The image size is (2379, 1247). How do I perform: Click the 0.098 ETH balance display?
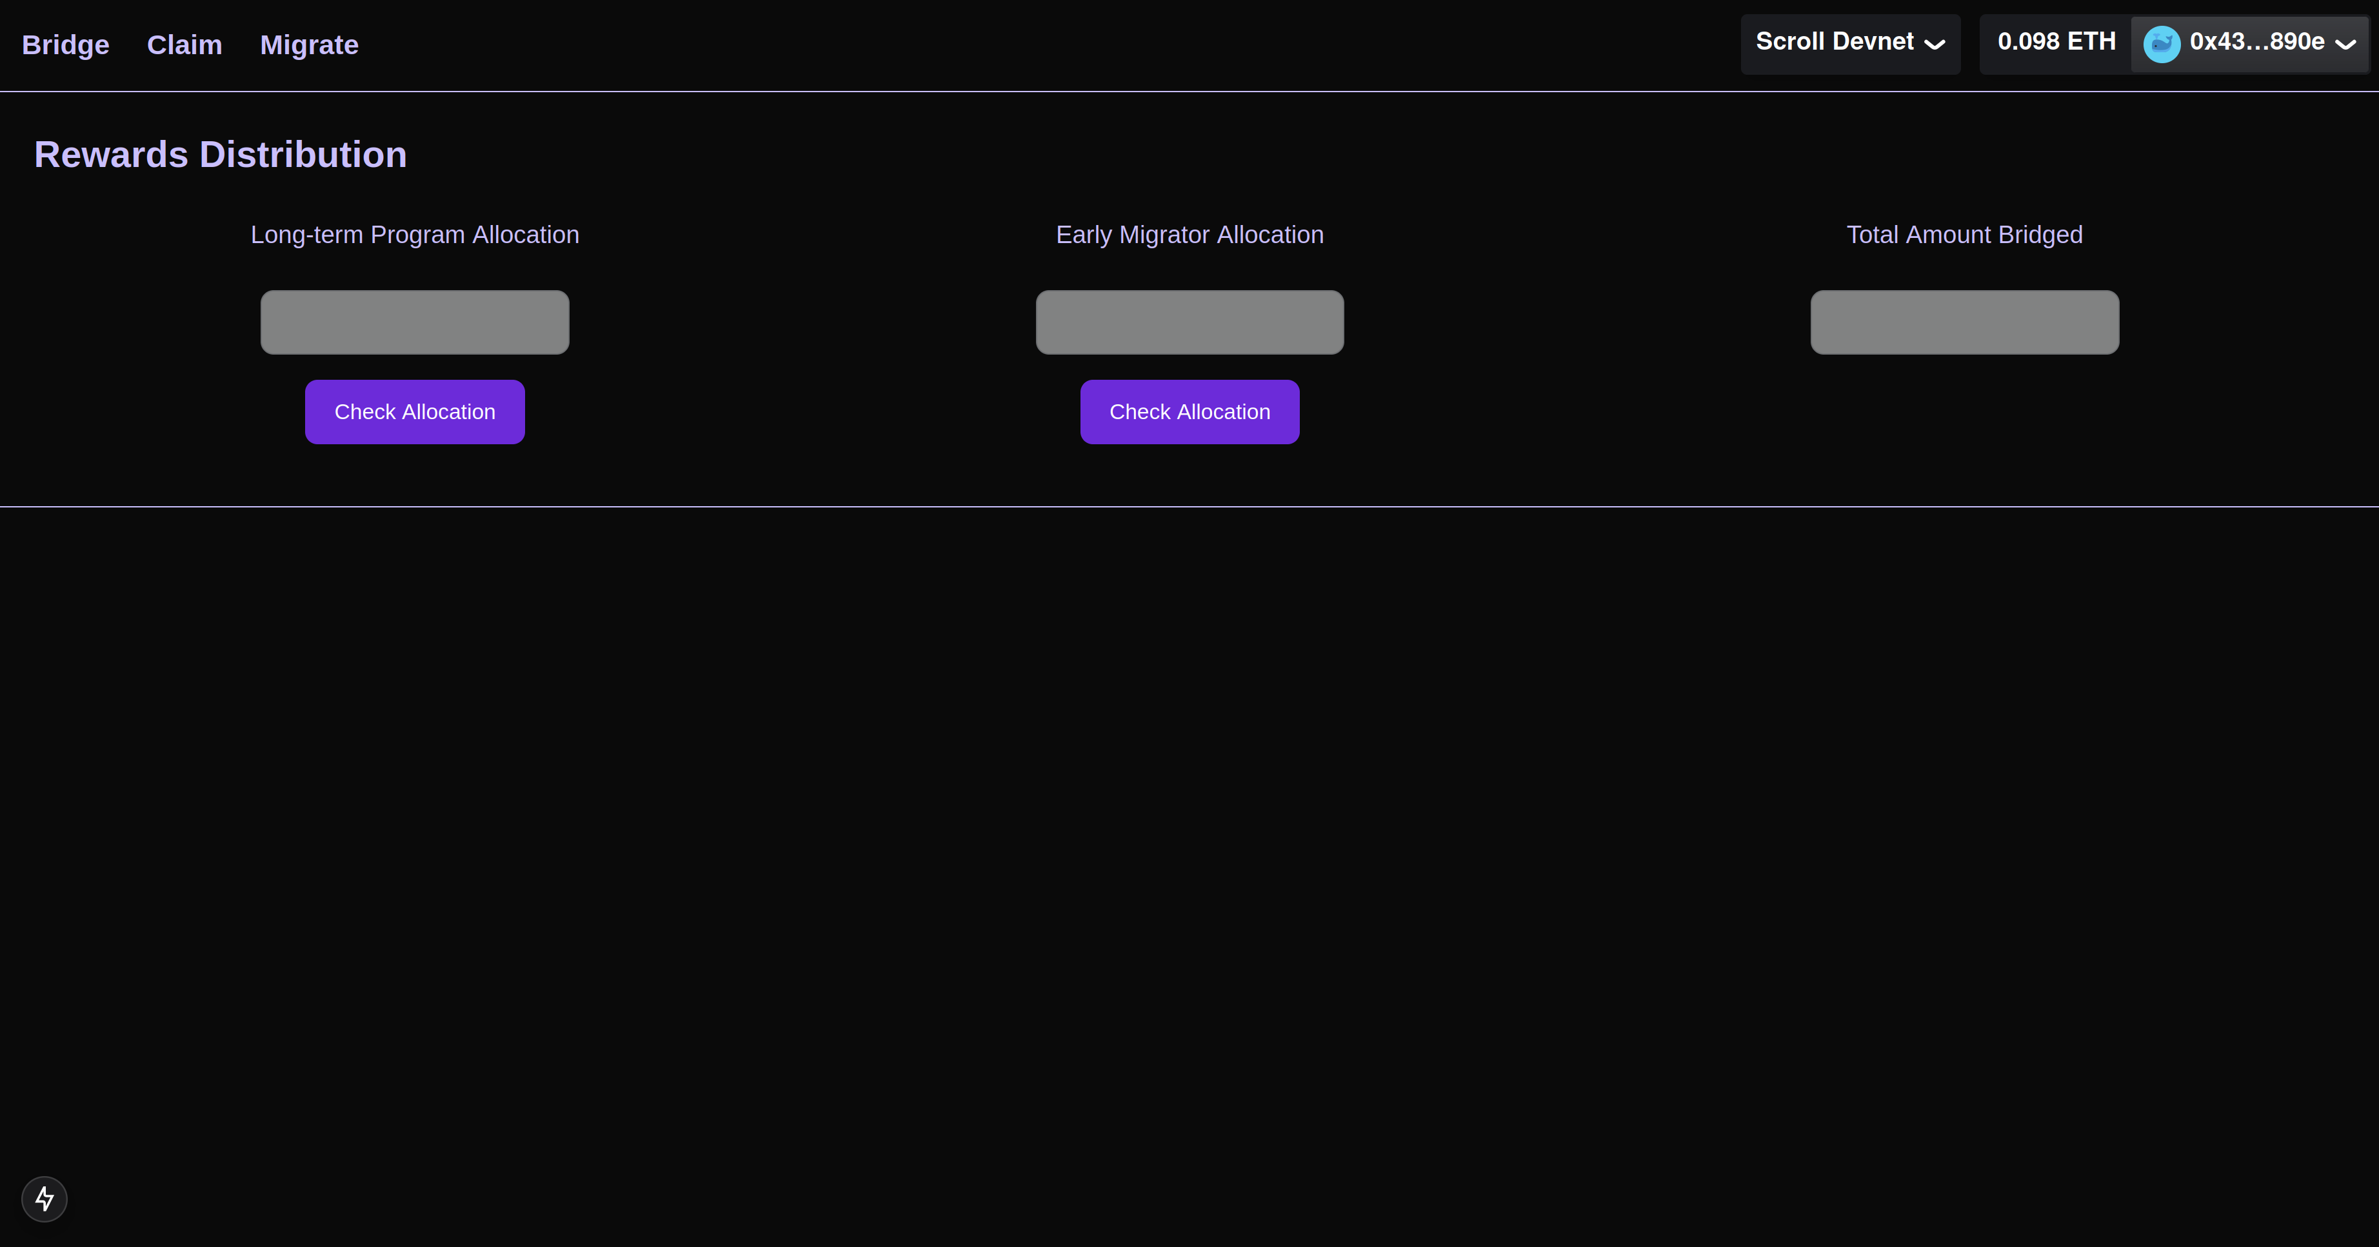(2056, 43)
